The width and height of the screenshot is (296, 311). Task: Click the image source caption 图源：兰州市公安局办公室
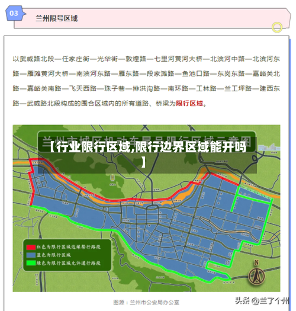coord(146,302)
